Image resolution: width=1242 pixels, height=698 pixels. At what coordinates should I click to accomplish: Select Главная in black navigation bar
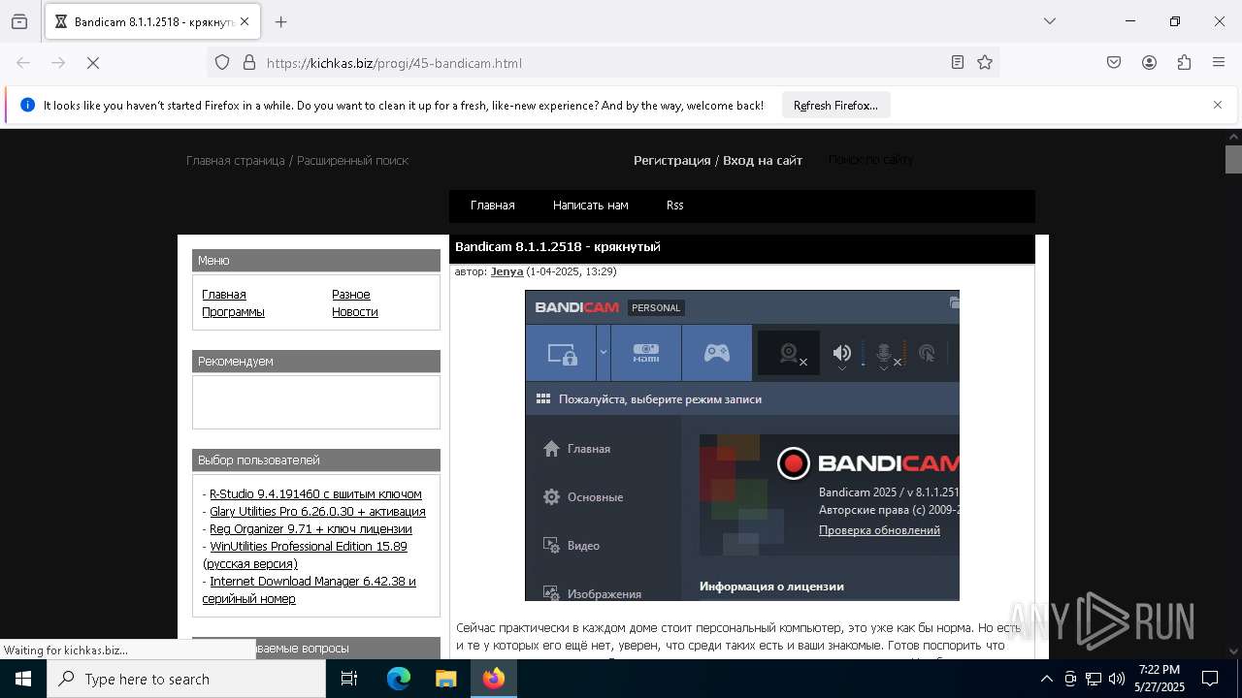click(x=493, y=206)
